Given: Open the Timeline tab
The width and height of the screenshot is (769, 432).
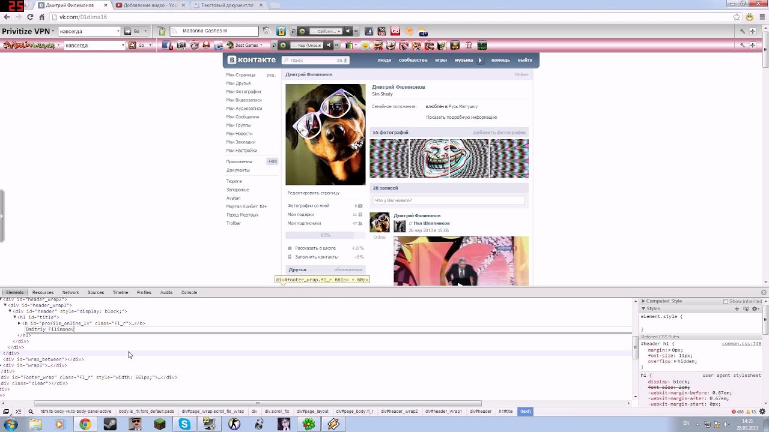Looking at the screenshot, I should click(x=120, y=292).
